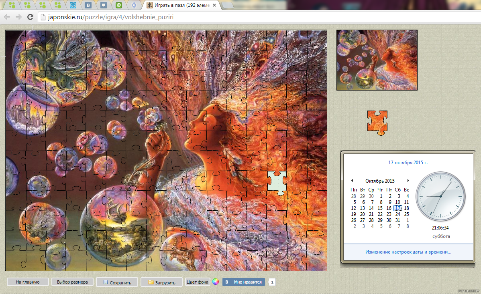This screenshot has width=481, height=294.
Task: Go back to the previous page
Action: [x=7, y=17]
